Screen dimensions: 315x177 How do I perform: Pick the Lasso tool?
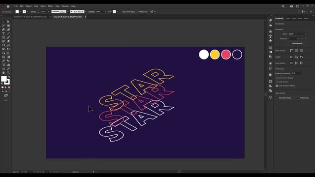(8, 26)
